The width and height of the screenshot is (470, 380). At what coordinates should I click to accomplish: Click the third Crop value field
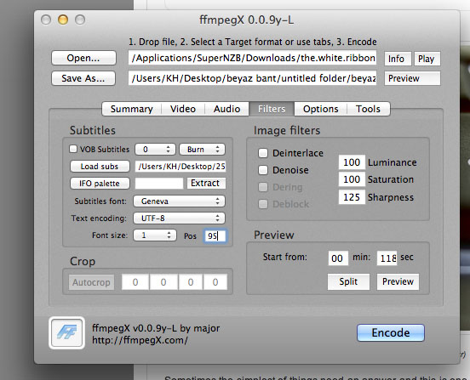coord(191,282)
